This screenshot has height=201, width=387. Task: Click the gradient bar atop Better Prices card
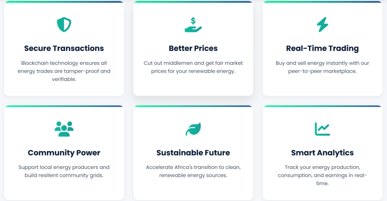193,2
